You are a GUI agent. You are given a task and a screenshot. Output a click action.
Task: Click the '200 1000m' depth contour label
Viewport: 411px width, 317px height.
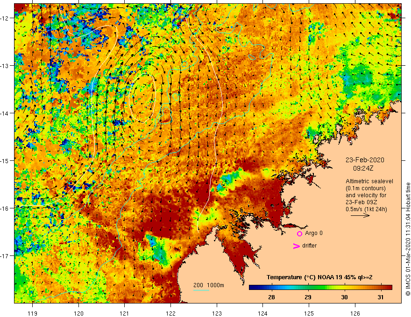click(x=209, y=285)
